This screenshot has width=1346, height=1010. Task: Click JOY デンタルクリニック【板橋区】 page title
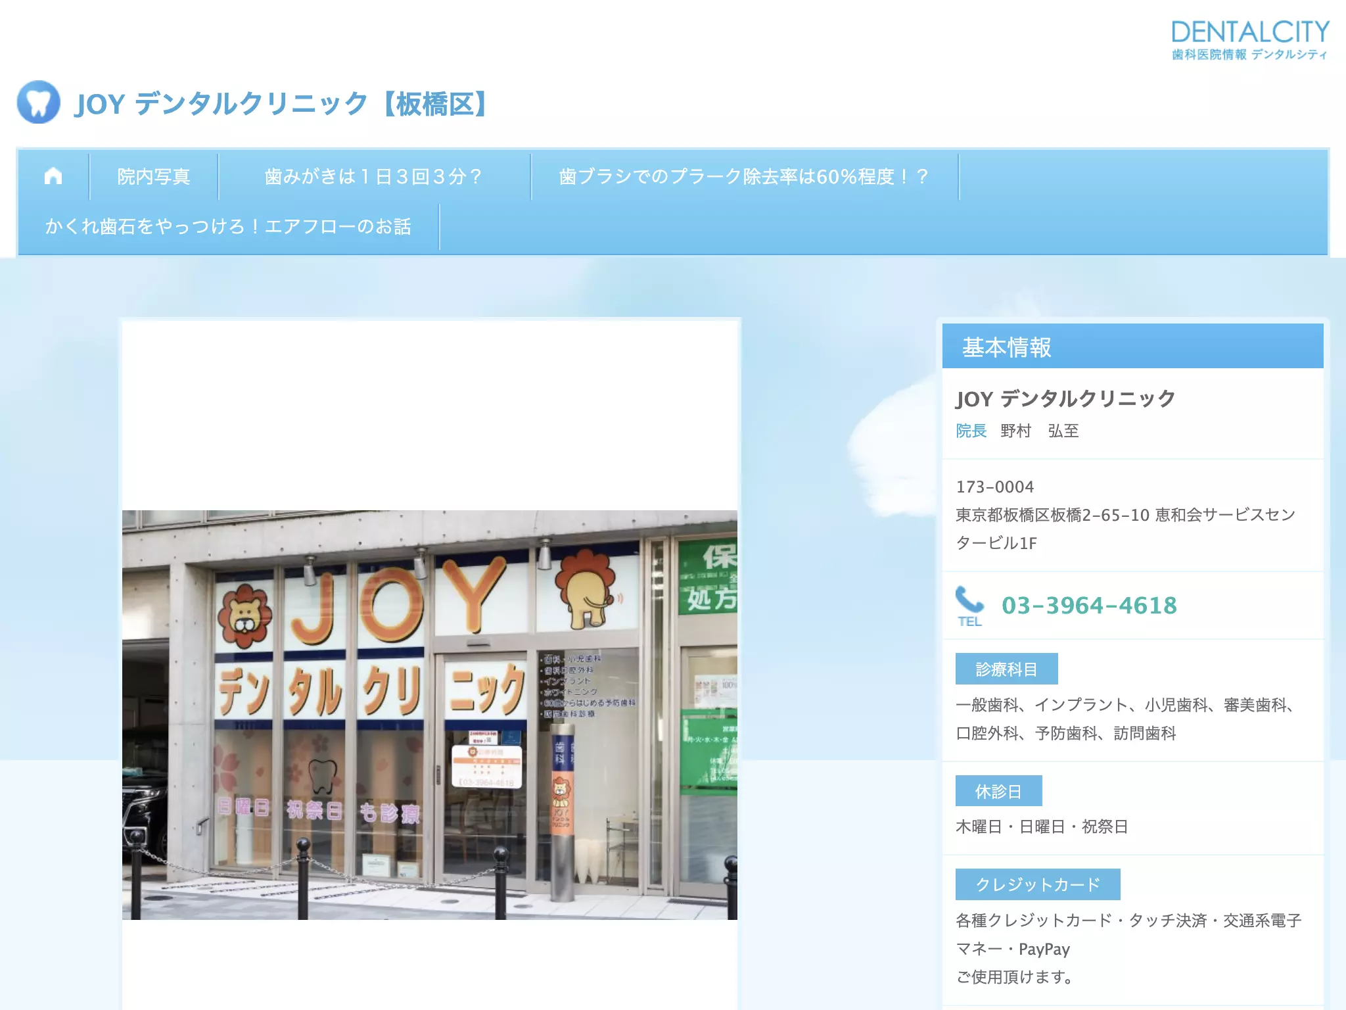tap(283, 103)
